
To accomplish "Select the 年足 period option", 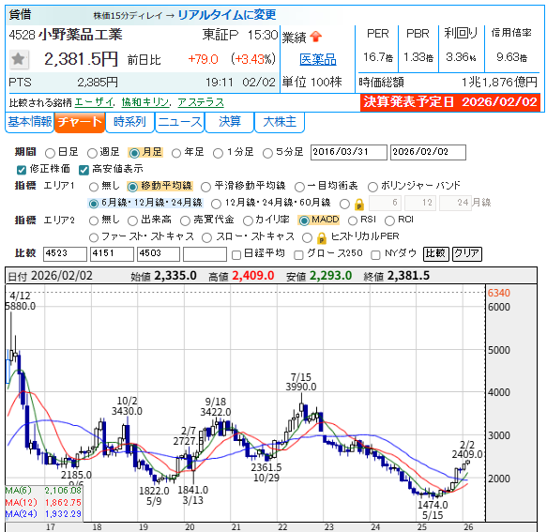I will pyautogui.click(x=176, y=153).
